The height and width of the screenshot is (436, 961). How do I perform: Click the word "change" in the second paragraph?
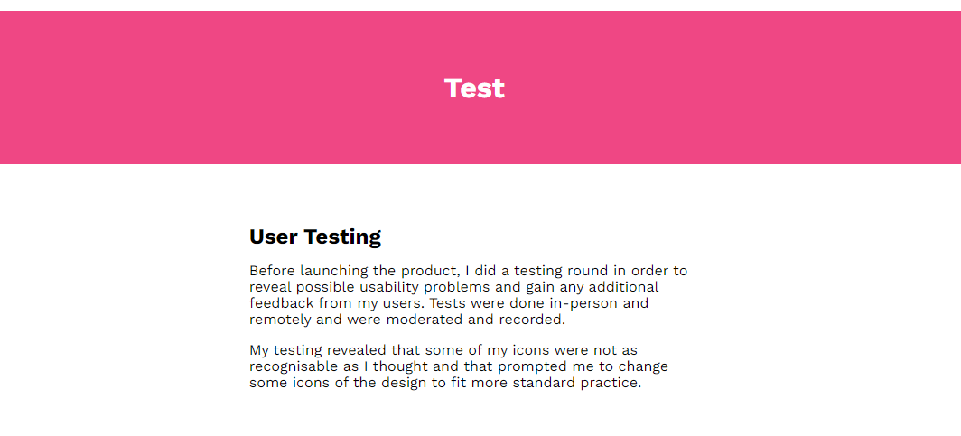643,366
